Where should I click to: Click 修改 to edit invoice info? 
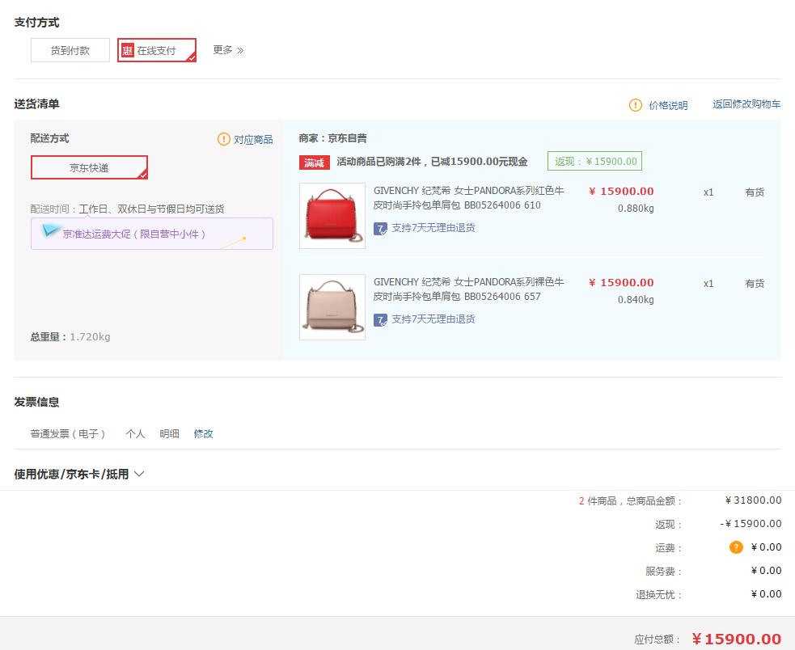(x=203, y=433)
